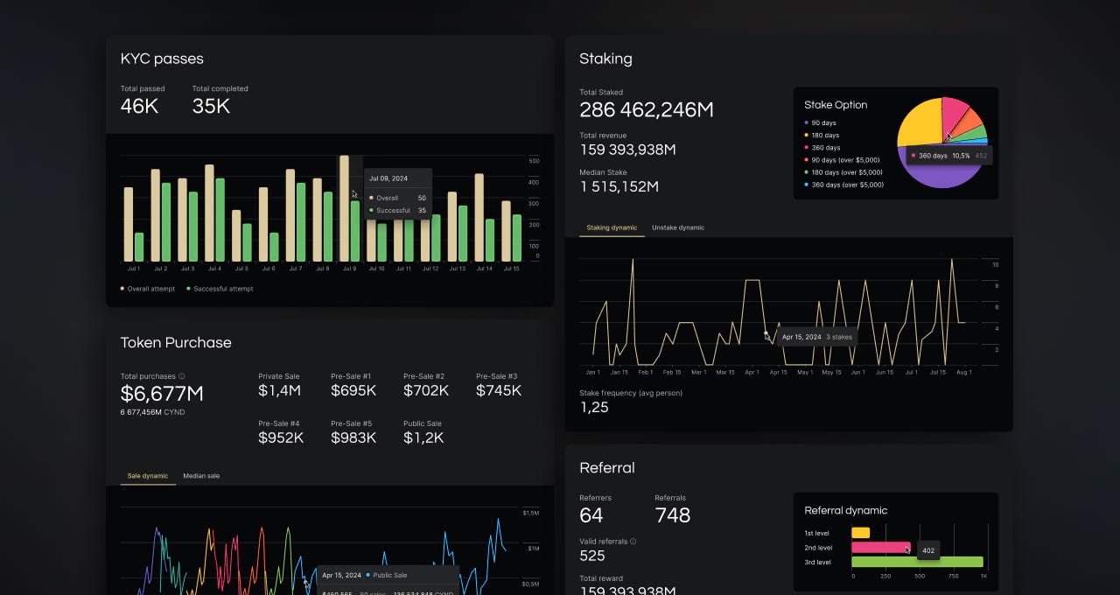Click the info icon beside Valid referrals

pyautogui.click(x=633, y=542)
